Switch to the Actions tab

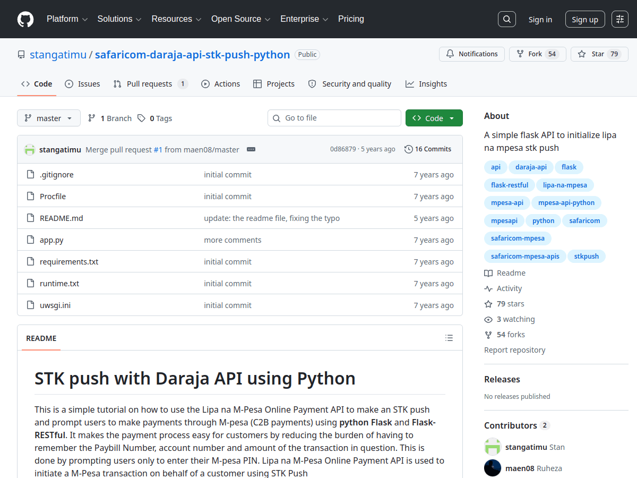click(x=220, y=84)
